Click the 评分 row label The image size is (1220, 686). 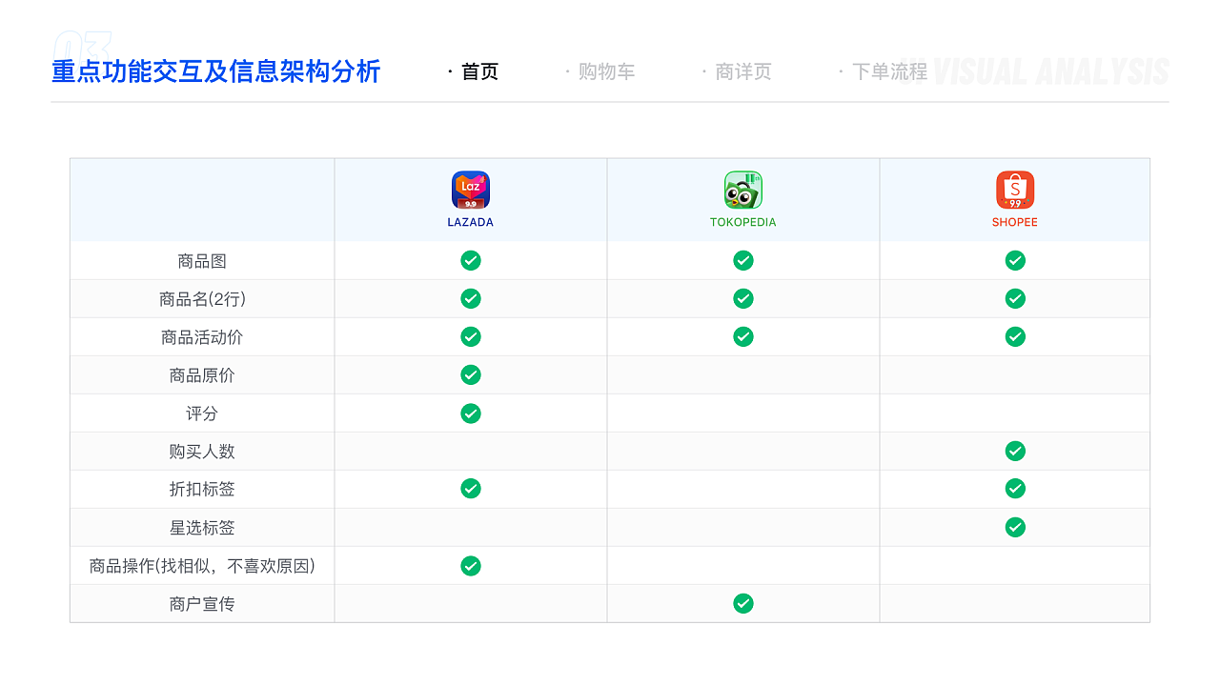tap(202, 414)
